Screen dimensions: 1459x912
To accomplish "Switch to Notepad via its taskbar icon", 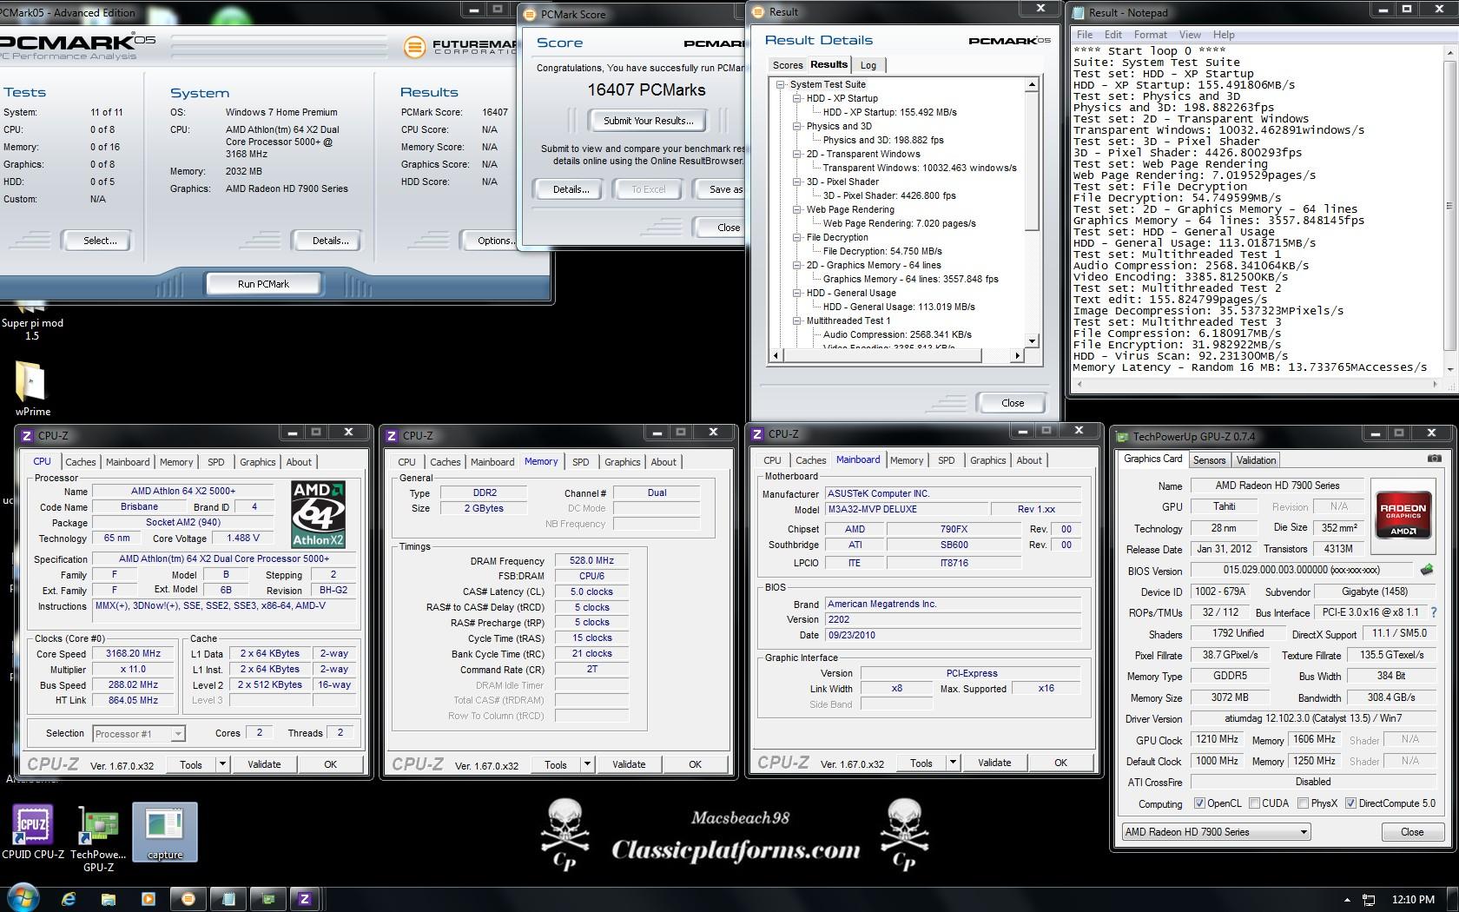I will tap(228, 899).
